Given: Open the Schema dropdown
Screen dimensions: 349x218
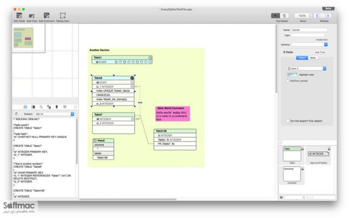Looking at the screenshot, I should click(x=309, y=44).
